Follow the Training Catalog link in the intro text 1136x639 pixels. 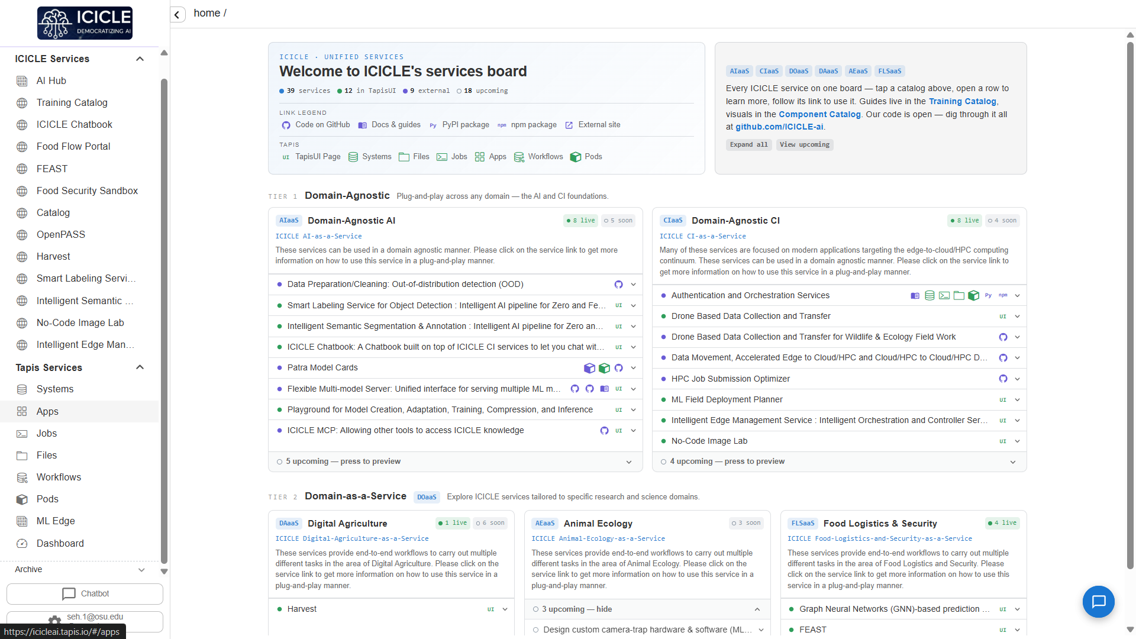tap(963, 102)
